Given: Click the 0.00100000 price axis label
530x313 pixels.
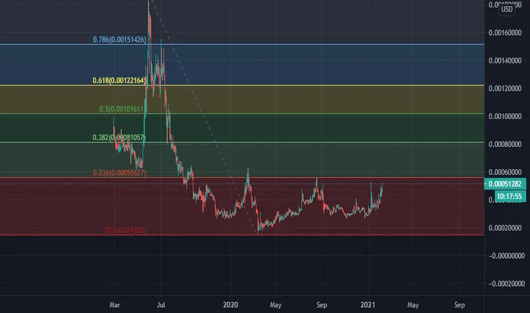Looking at the screenshot, I should (x=505, y=117).
